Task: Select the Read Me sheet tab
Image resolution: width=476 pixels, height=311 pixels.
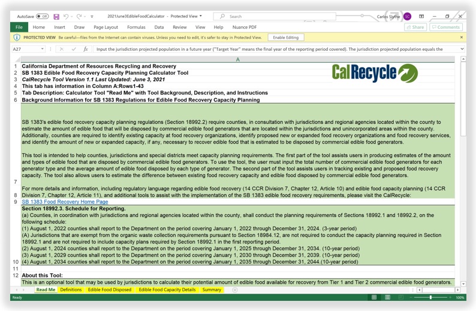Action: tap(46, 290)
